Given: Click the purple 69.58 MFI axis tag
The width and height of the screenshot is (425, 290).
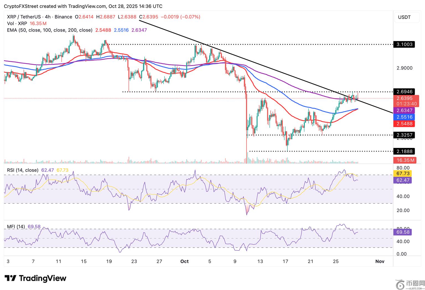Looking at the screenshot, I should click(403, 232).
